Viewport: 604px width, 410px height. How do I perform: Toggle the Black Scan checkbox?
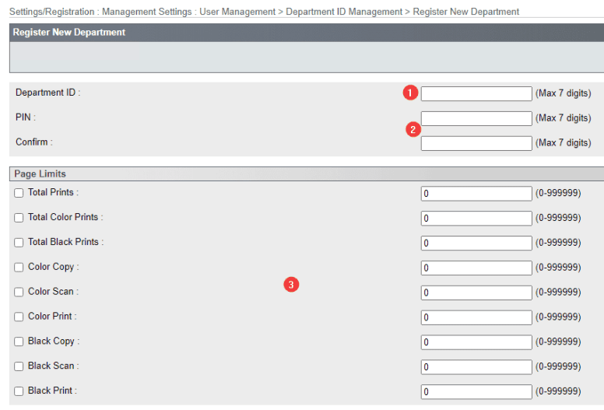(x=19, y=366)
